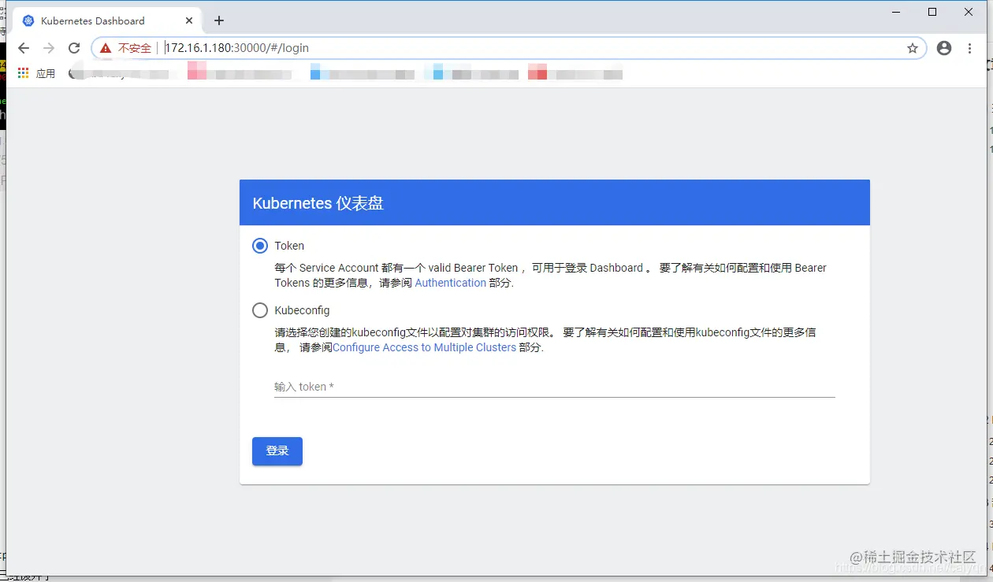Click the 不安全 security warning indicator
This screenshot has height=582, width=993.
point(126,47)
